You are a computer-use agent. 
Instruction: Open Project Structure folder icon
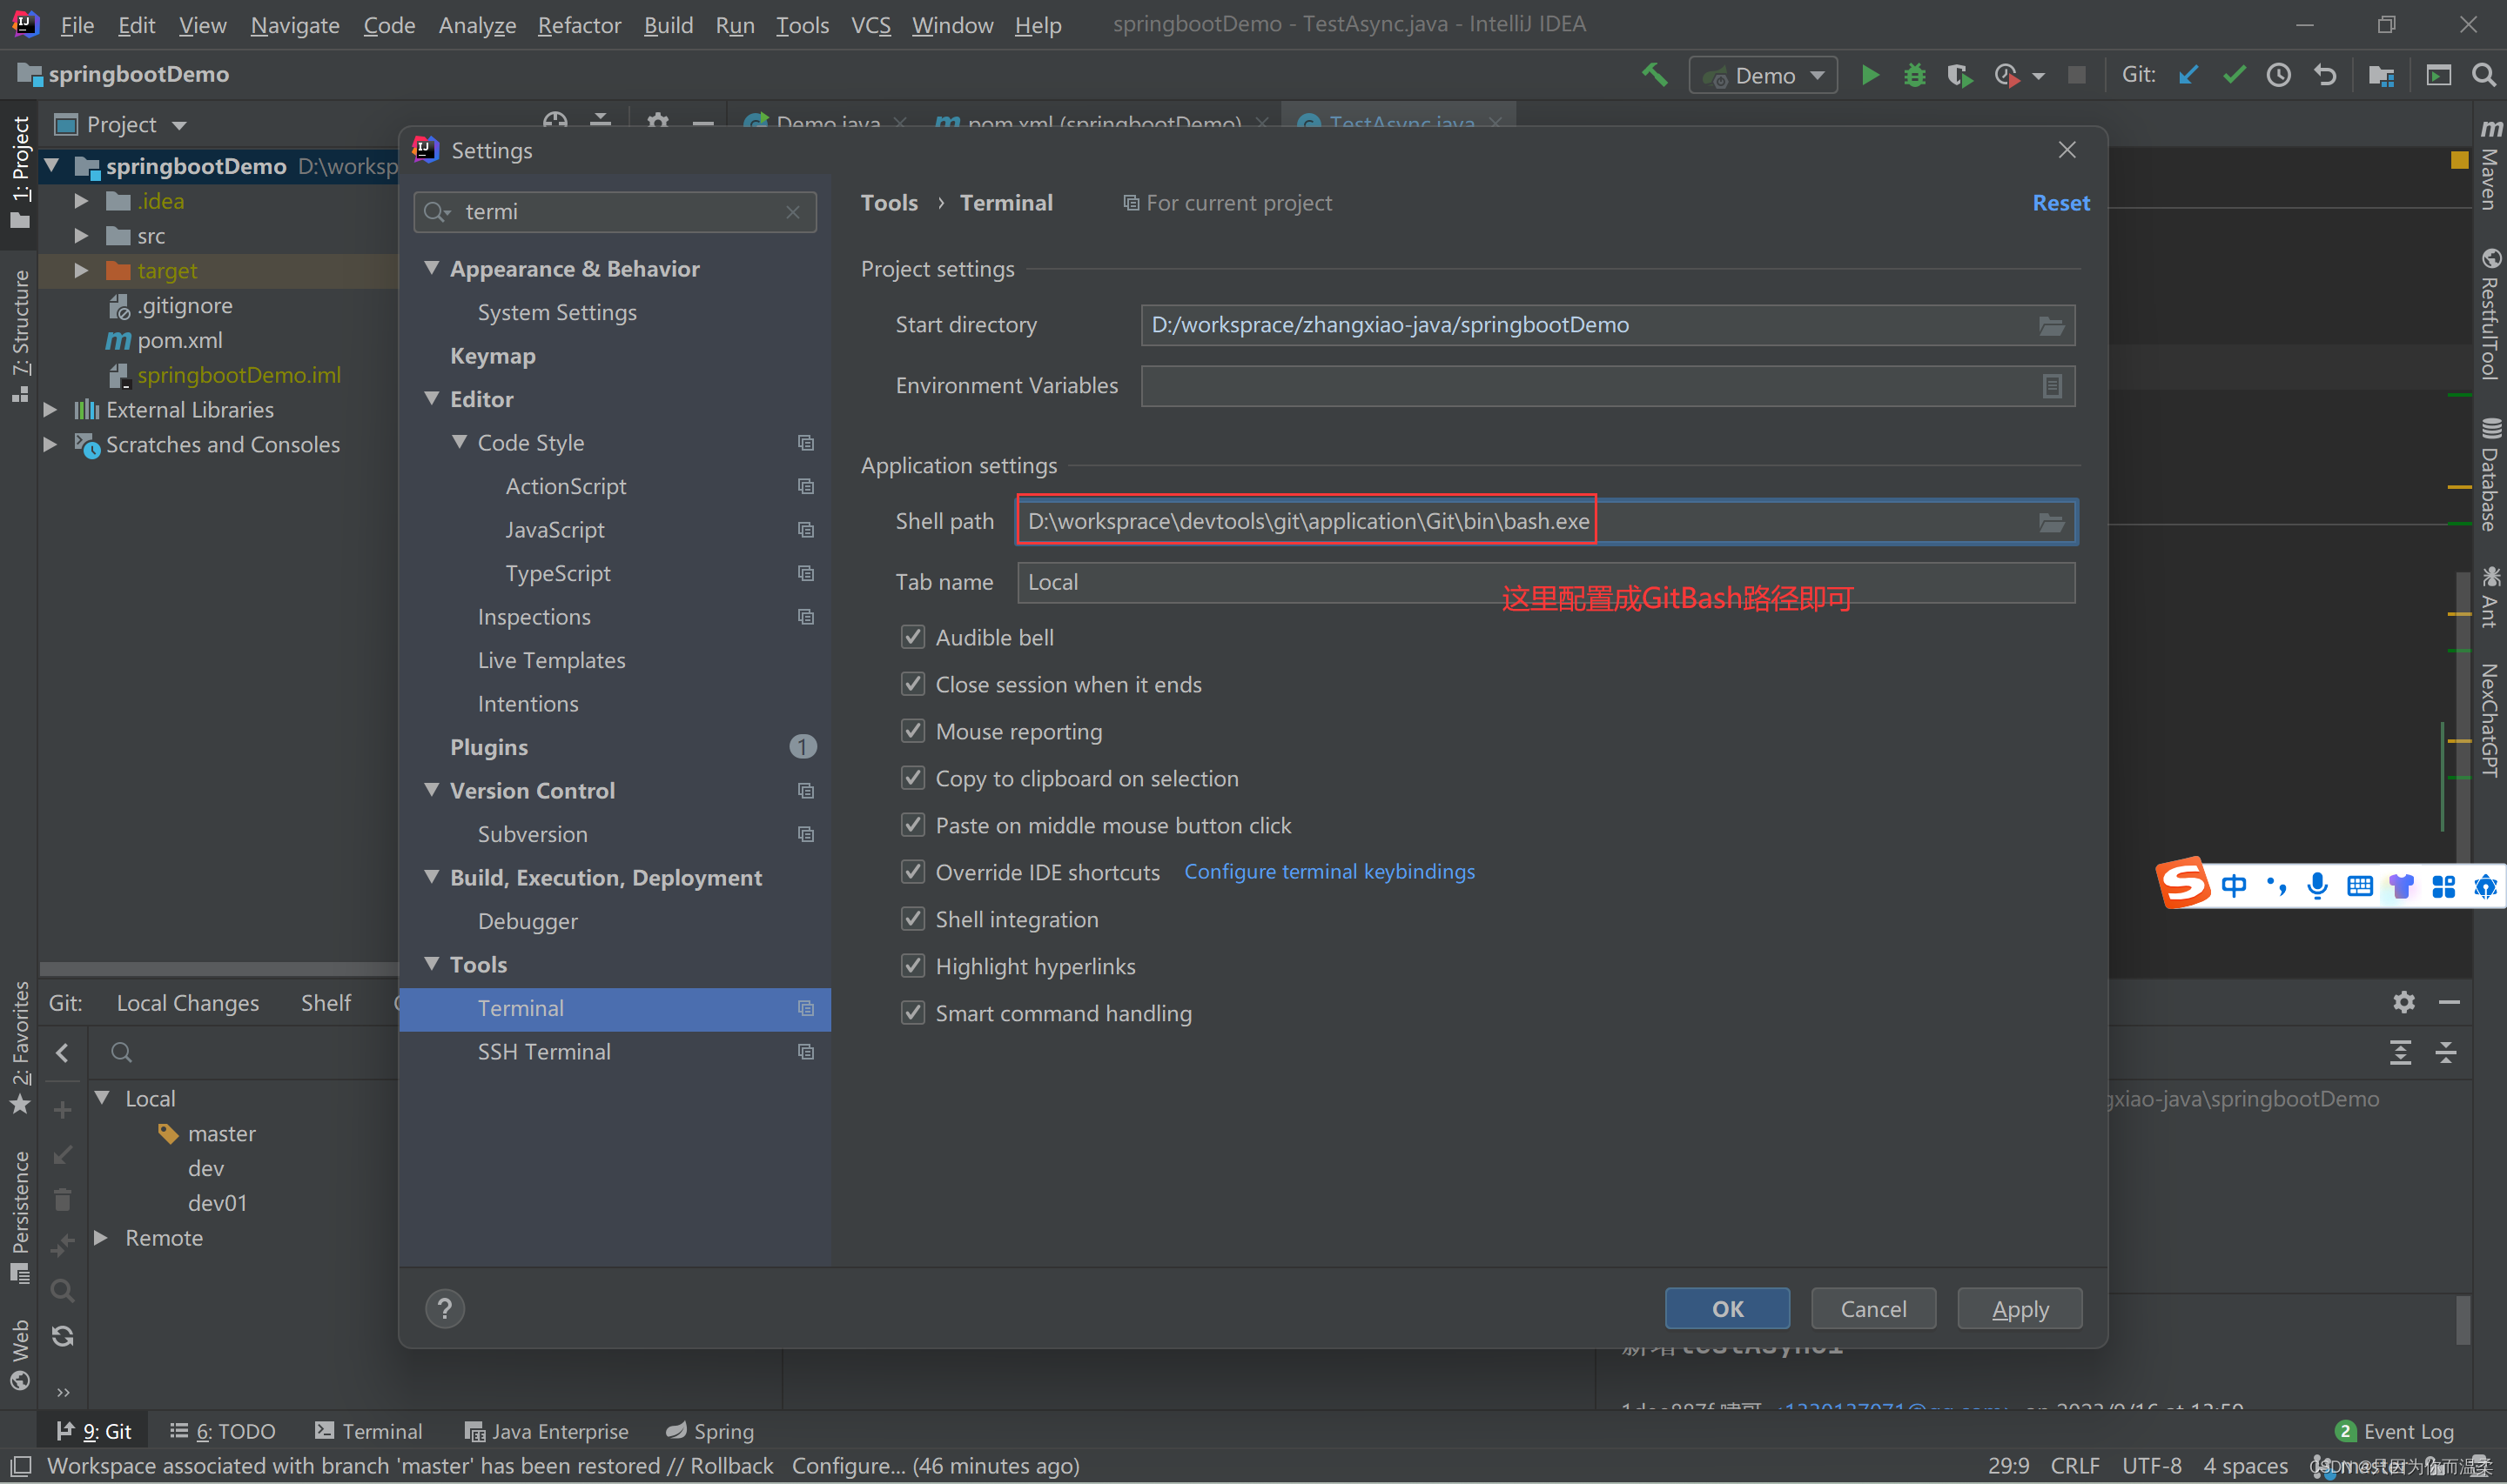pyautogui.click(x=2381, y=75)
